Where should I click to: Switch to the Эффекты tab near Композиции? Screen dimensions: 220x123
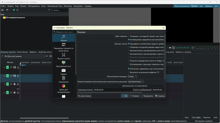33,52
